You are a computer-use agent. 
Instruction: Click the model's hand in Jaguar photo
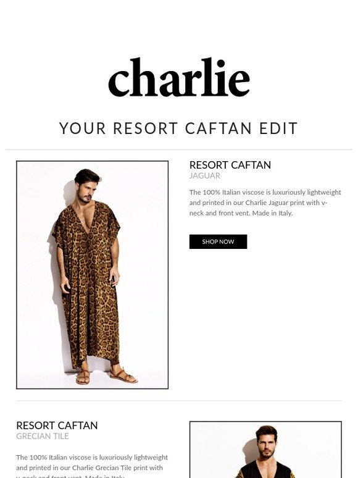pyautogui.click(x=65, y=287)
